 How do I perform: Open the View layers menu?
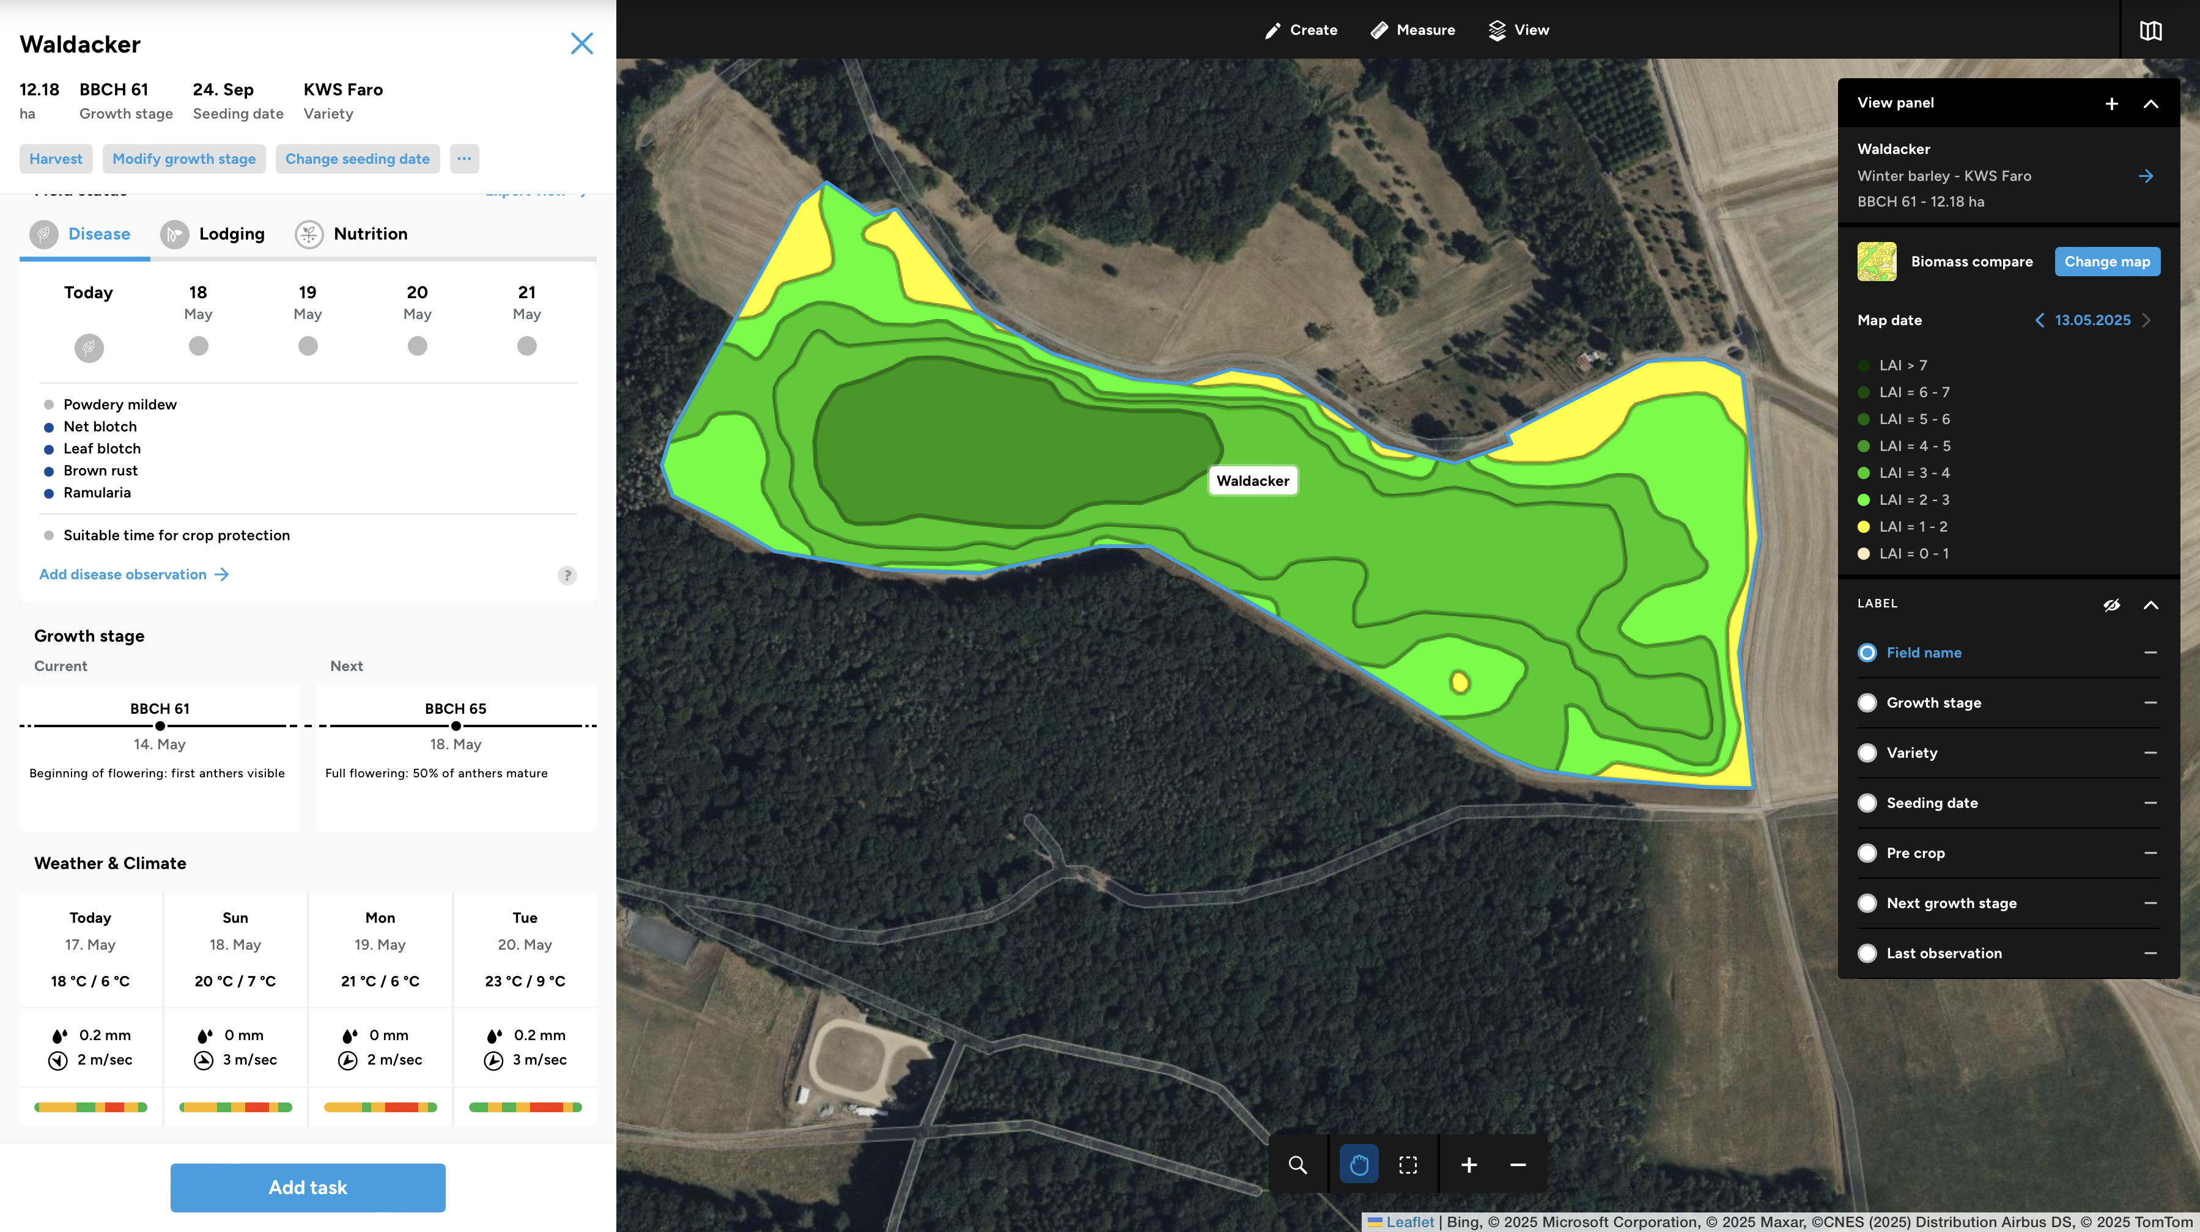click(x=1518, y=30)
